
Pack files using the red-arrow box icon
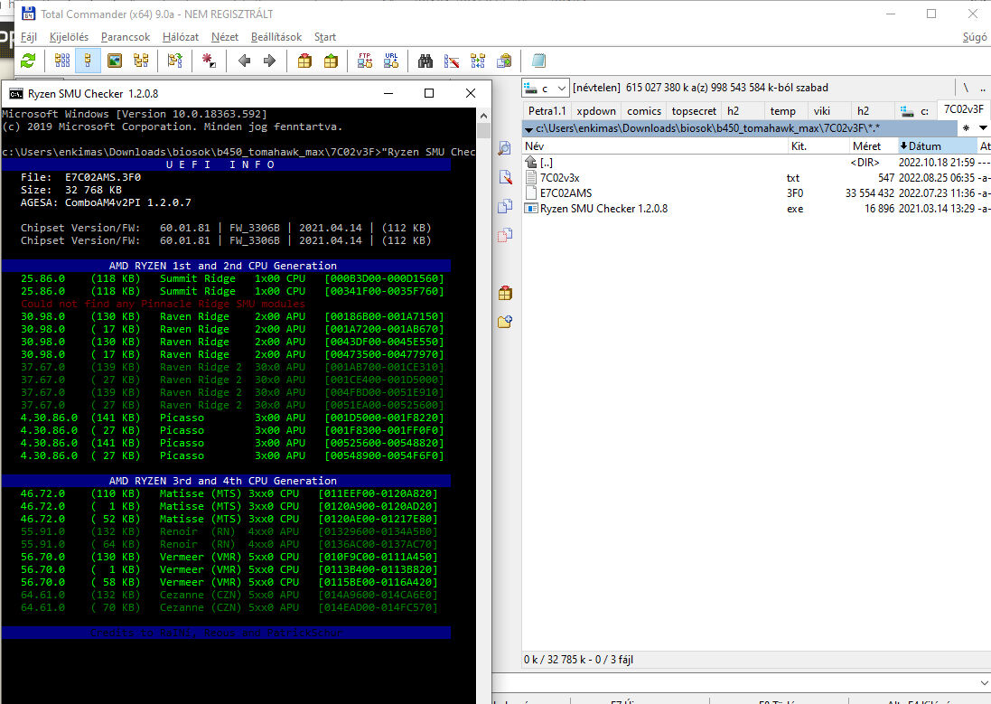(304, 61)
